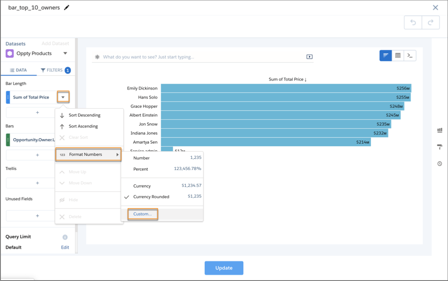Select the checked Currency Rounded format
Screen dimensions: 448x281
coord(162,197)
